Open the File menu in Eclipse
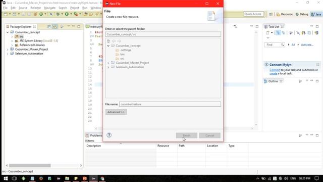 click(x=6, y=8)
